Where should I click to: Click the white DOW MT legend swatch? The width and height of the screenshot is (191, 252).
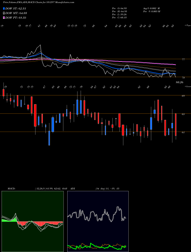click(4, 13)
